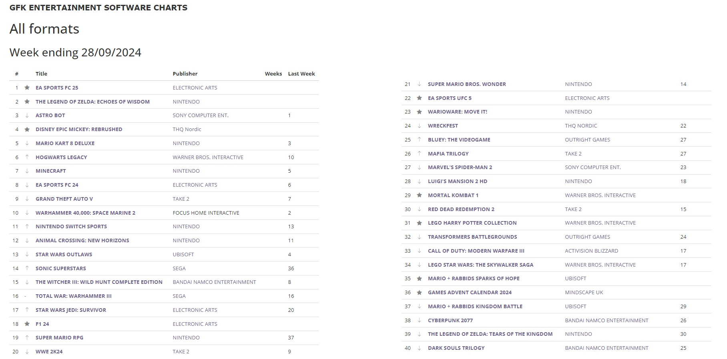Open The Legend of Zelda: Echoes of Wisdom
Image resolution: width=727 pixels, height=359 pixels.
(x=92, y=102)
